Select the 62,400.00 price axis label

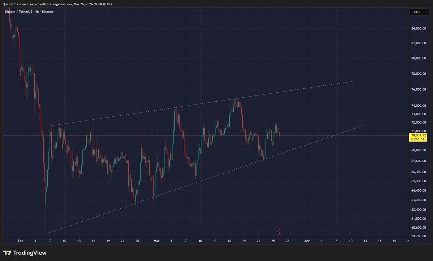[418, 209]
